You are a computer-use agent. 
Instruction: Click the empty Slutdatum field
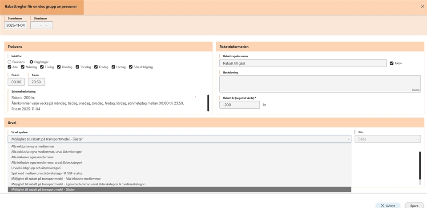click(x=42, y=25)
